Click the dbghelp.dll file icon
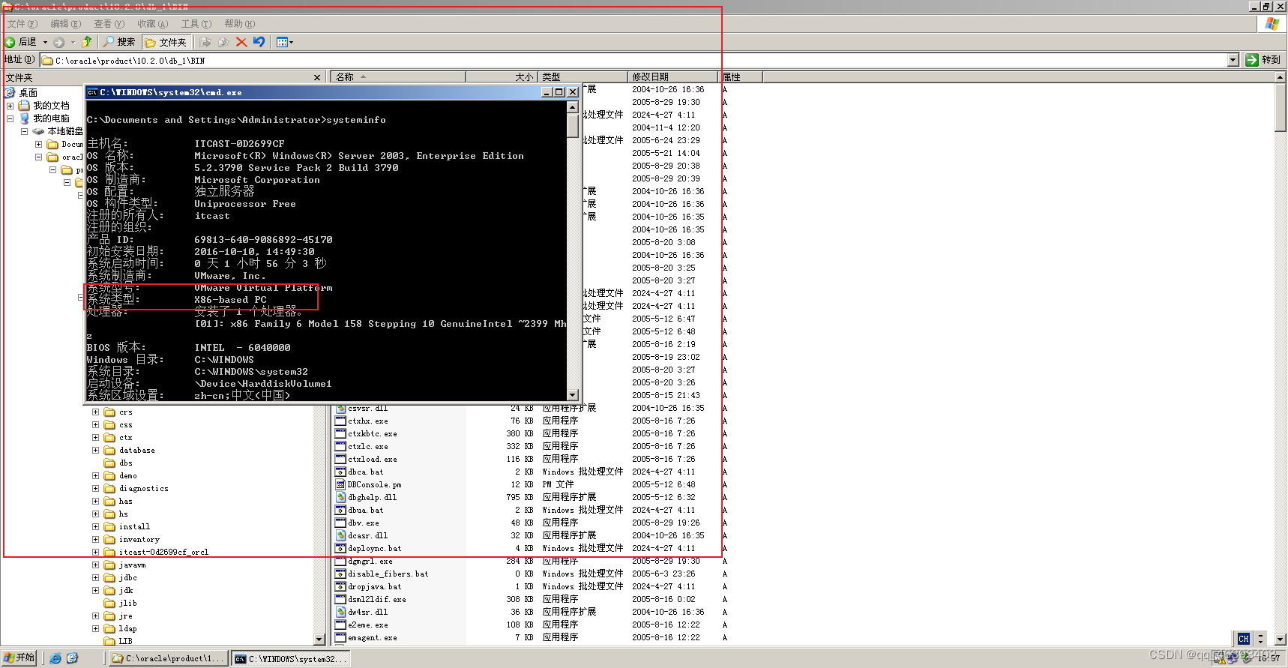Image resolution: width=1288 pixels, height=668 pixels. click(340, 498)
